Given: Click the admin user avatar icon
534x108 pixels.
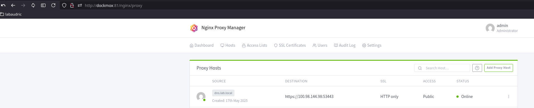Looking at the screenshot, I should click(x=490, y=28).
